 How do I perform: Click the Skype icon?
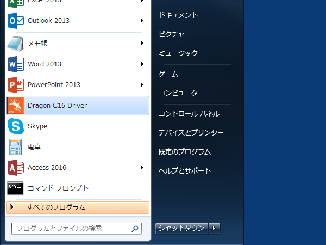16,126
